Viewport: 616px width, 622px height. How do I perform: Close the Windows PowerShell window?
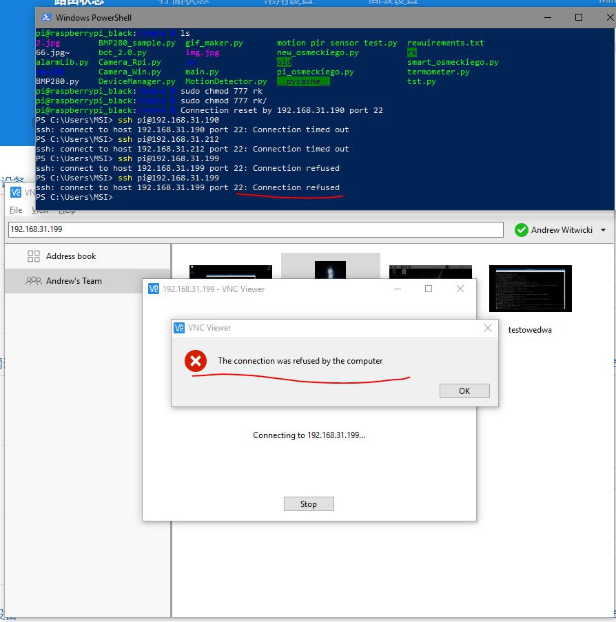(610, 17)
